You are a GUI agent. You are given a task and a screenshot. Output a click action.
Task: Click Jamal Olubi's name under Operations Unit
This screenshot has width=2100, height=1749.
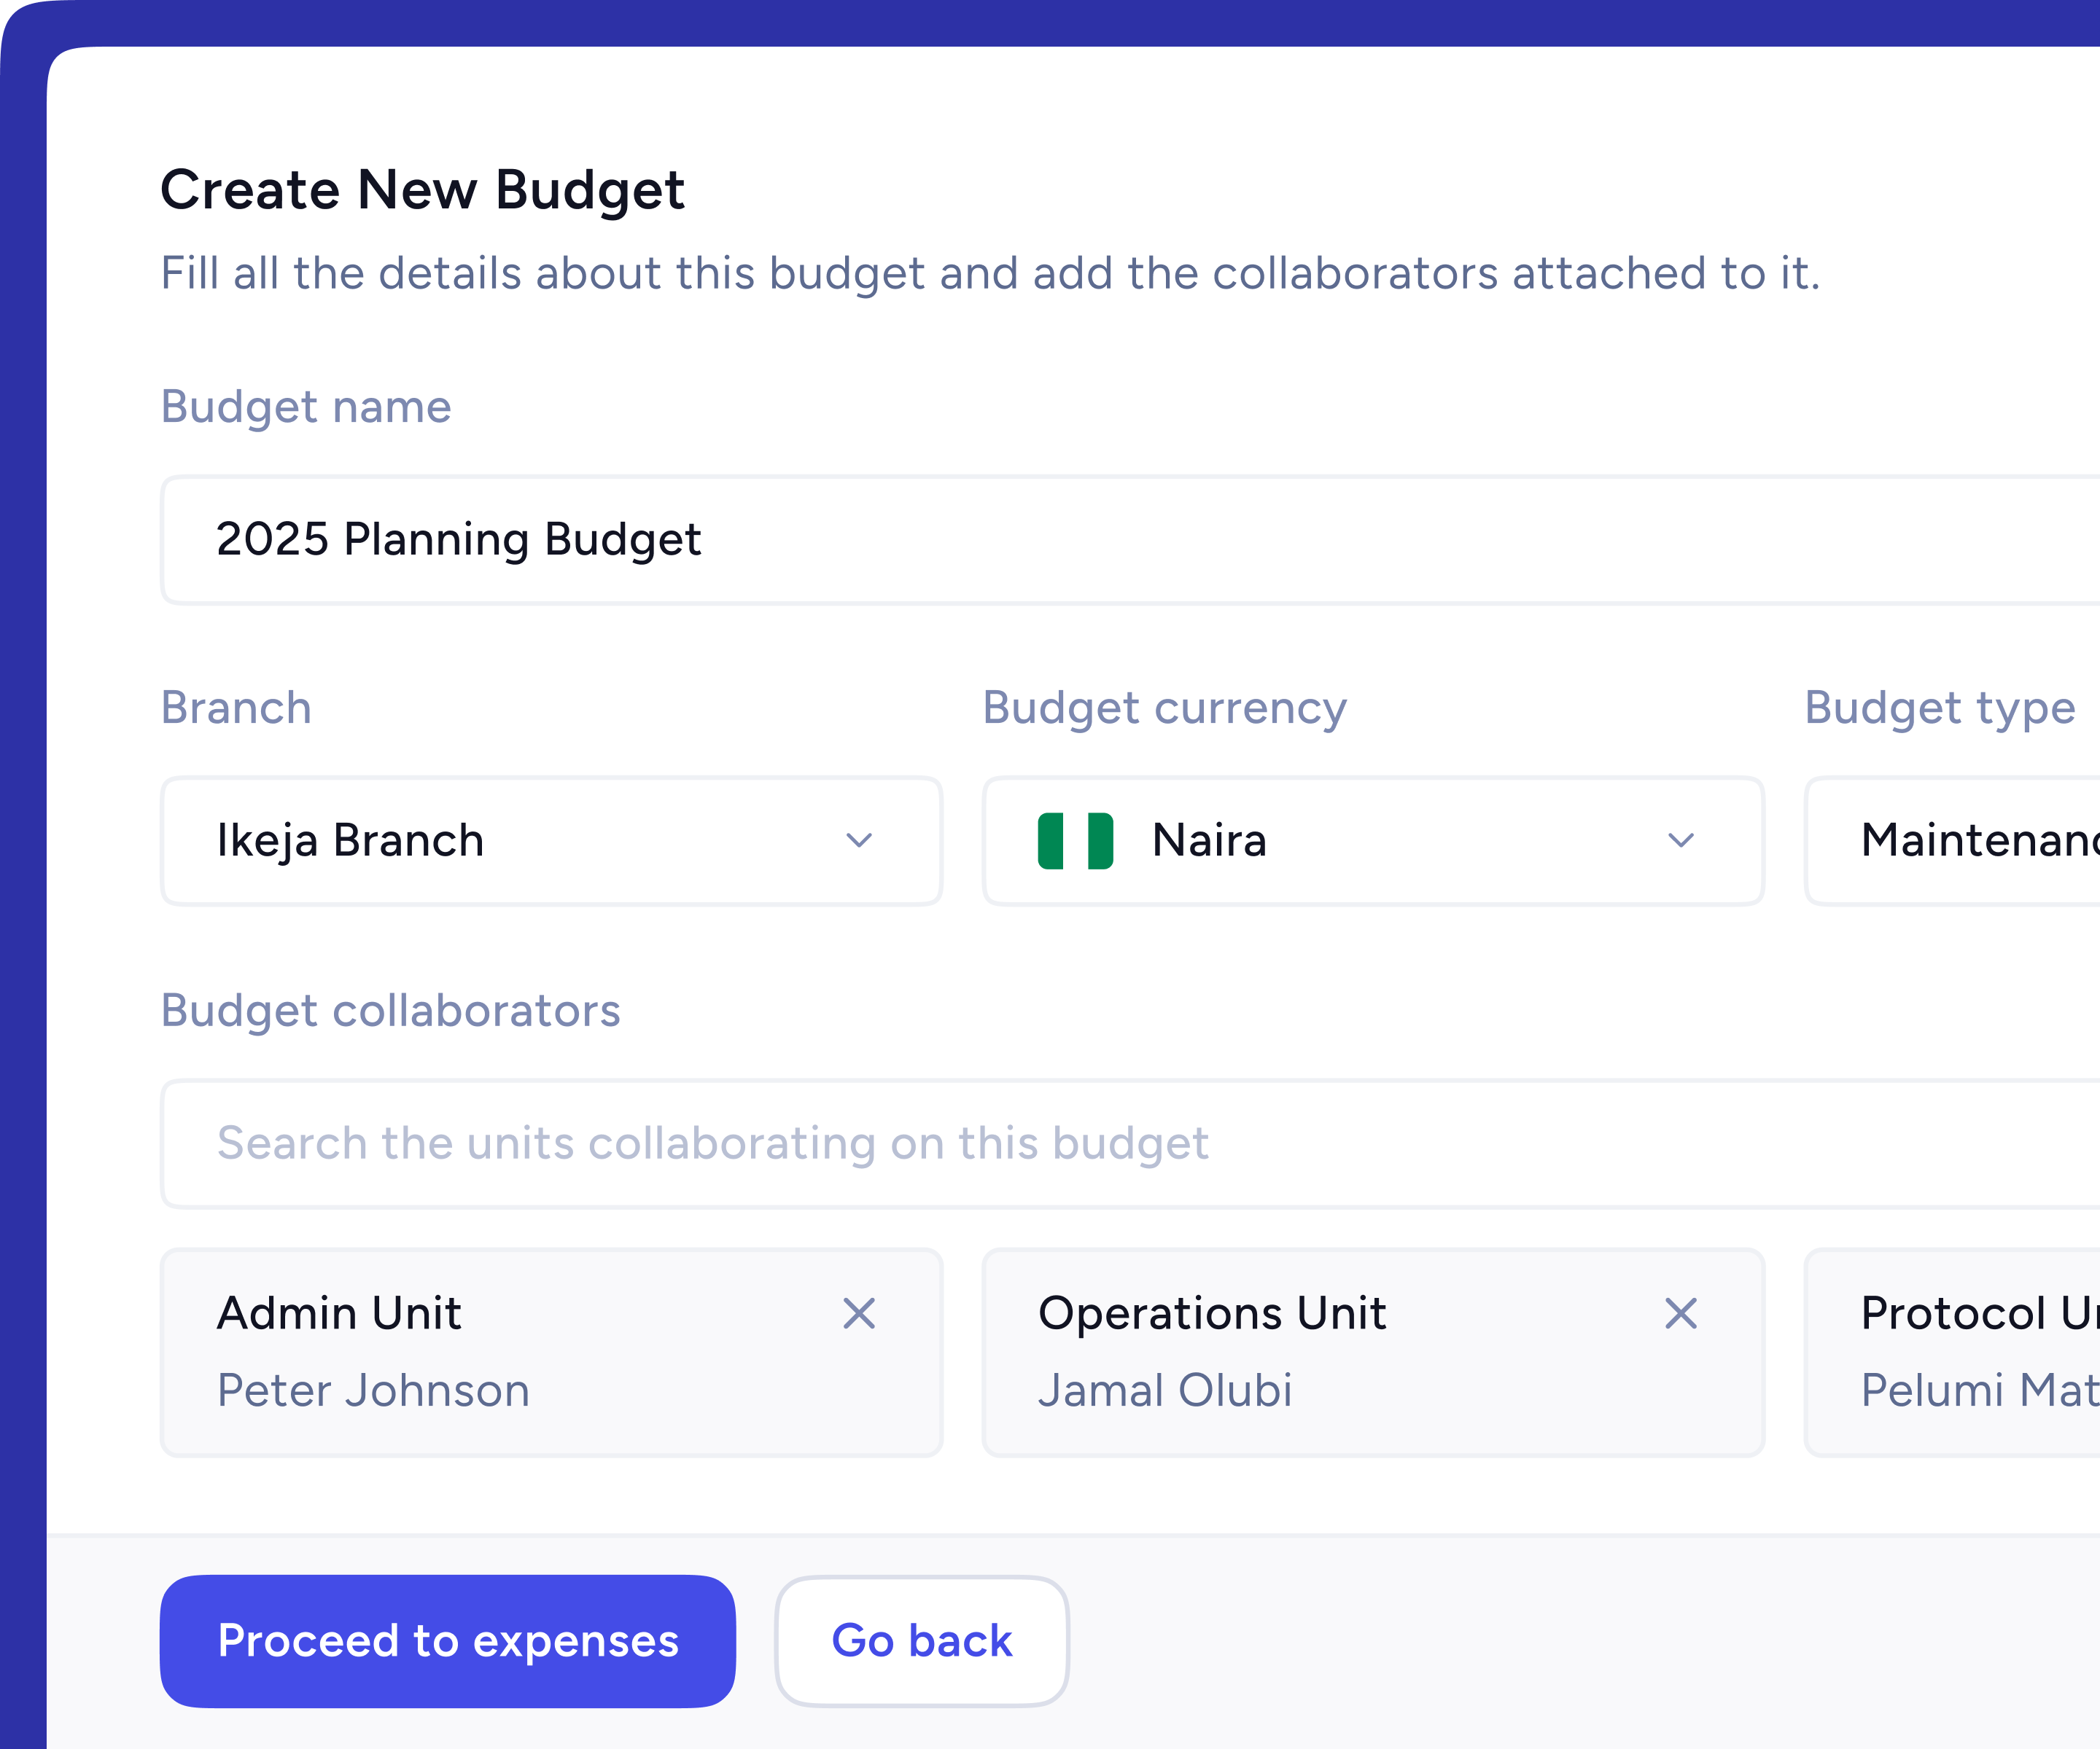1167,1390
